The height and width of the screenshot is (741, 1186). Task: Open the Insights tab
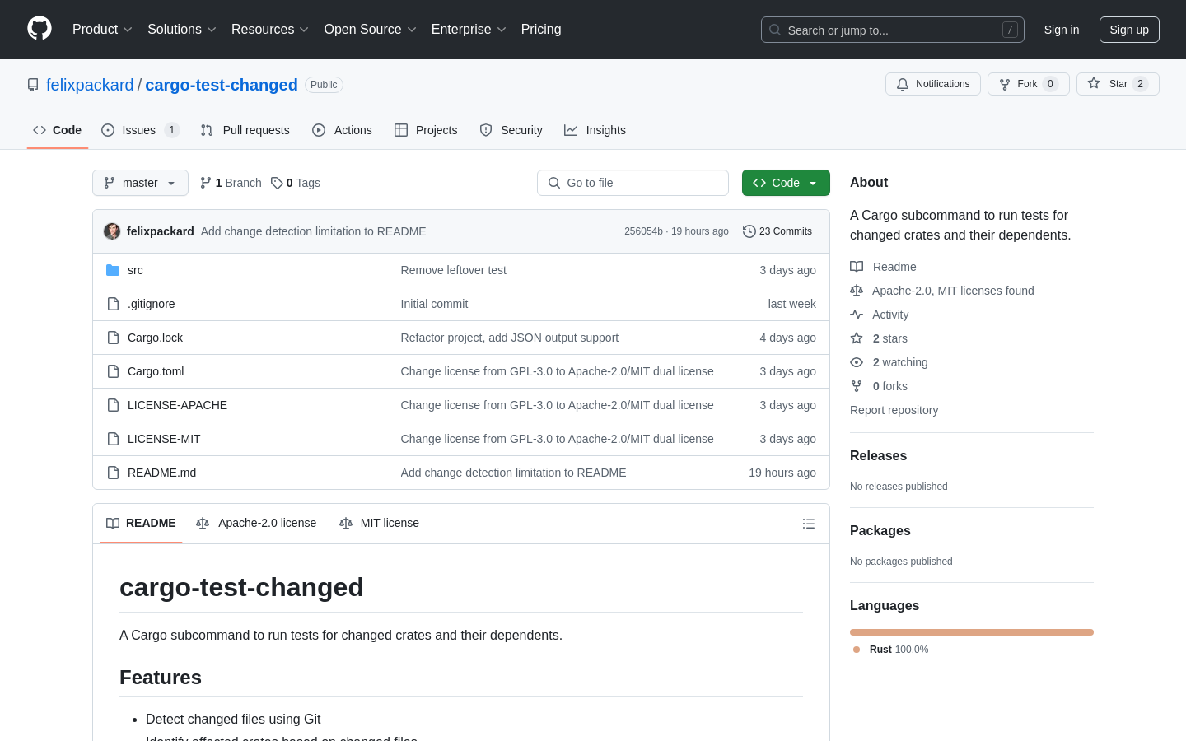[x=595, y=130]
